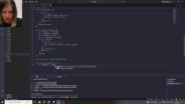Split the editor to the right

(x=180, y=5)
